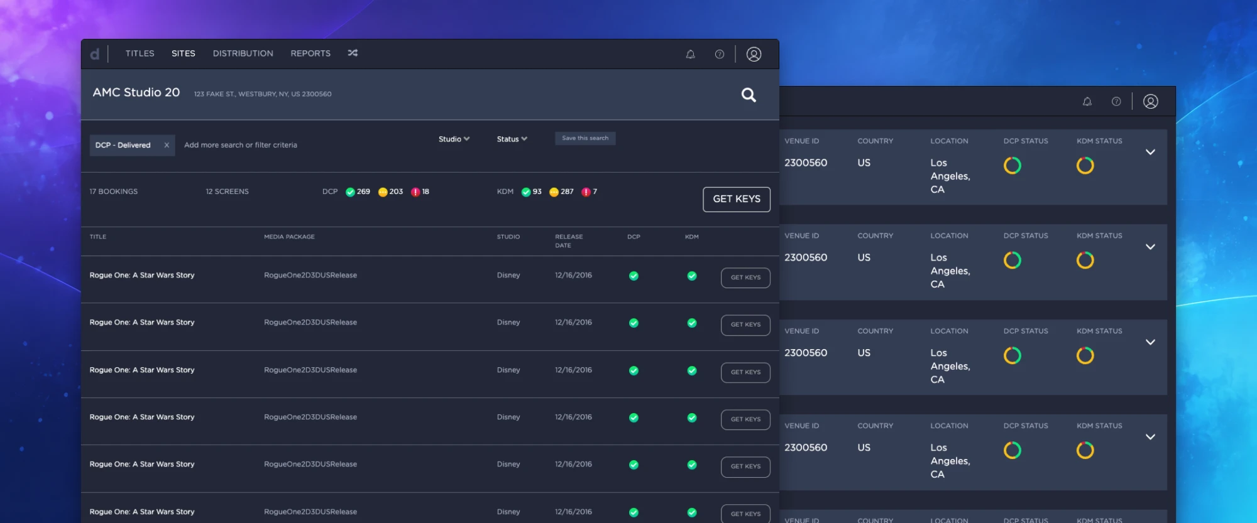
Task: Click GET KEYS in the fifth Rogue One row
Action: point(745,466)
